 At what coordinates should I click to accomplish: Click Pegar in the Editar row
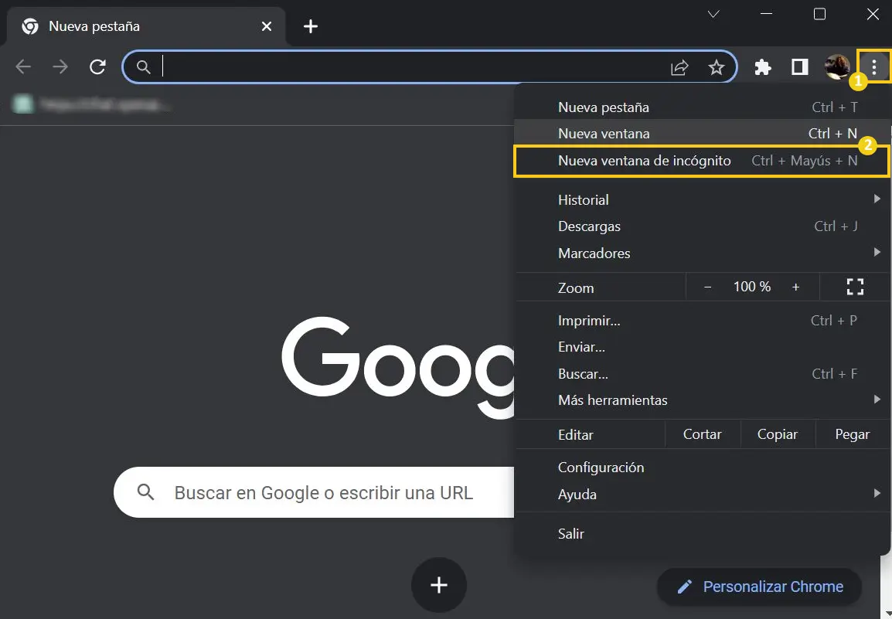852,434
